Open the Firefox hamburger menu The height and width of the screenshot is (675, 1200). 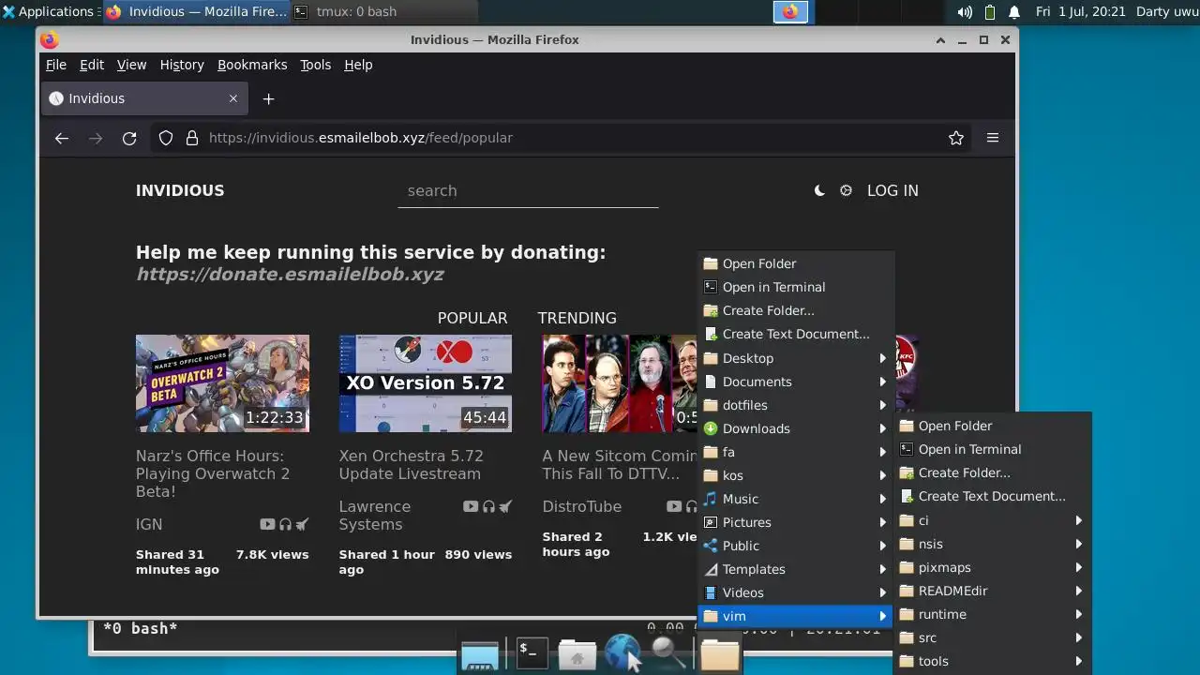(x=993, y=138)
